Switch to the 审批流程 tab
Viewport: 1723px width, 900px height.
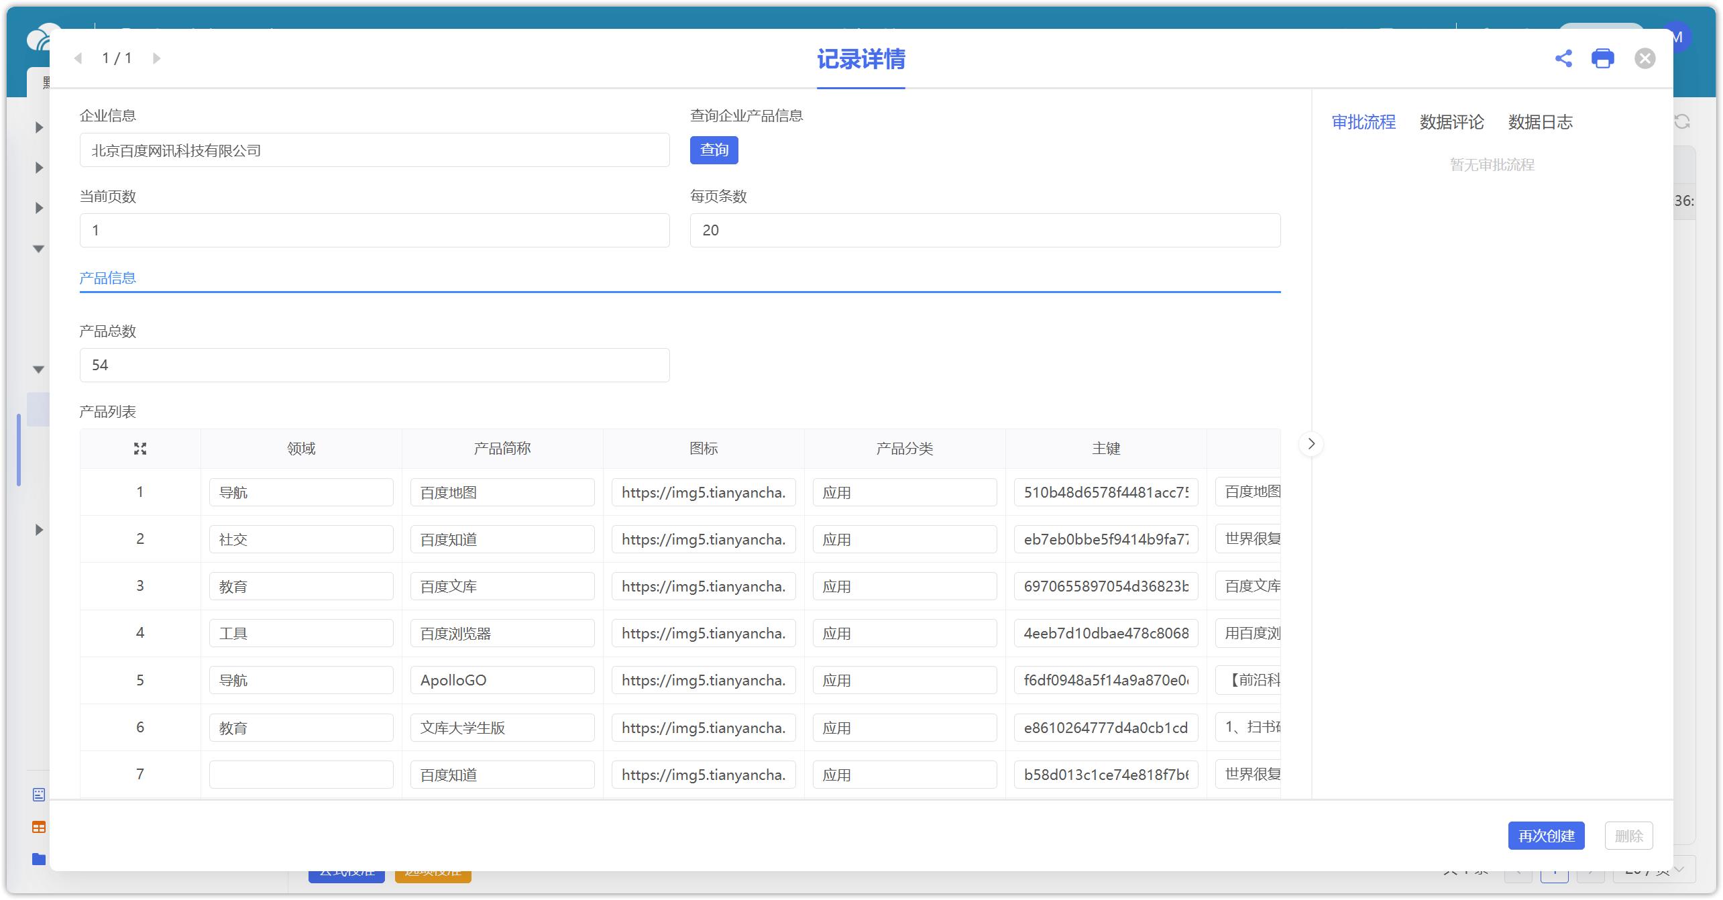pos(1364,122)
